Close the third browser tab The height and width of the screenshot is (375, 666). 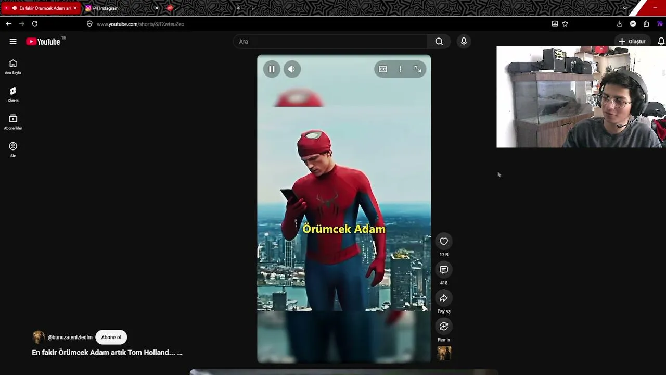pos(238,8)
